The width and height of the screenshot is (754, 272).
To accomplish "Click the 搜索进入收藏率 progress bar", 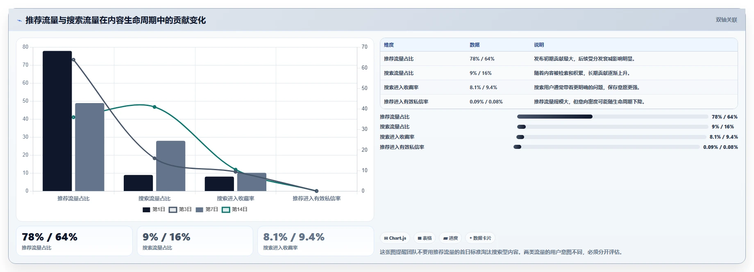I will pos(611,137).
